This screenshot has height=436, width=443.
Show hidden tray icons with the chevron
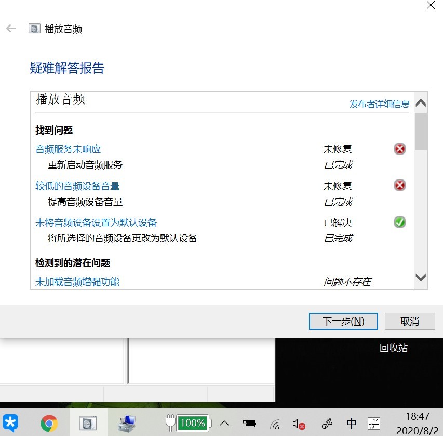(x=224, y=424)
